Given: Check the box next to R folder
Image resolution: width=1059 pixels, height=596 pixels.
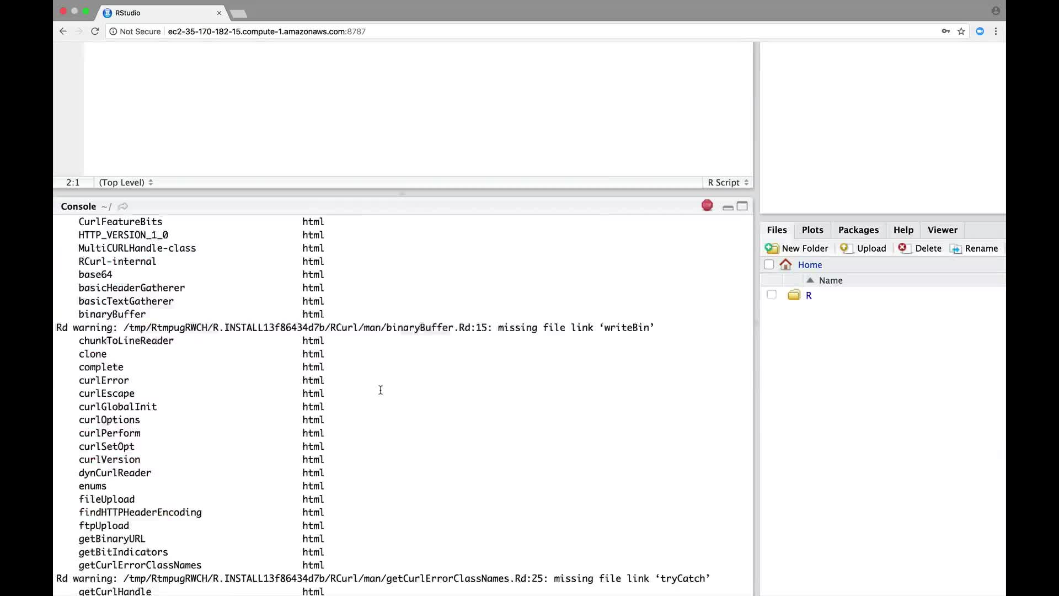Looking at the screenshot, I should pos(772,295).
